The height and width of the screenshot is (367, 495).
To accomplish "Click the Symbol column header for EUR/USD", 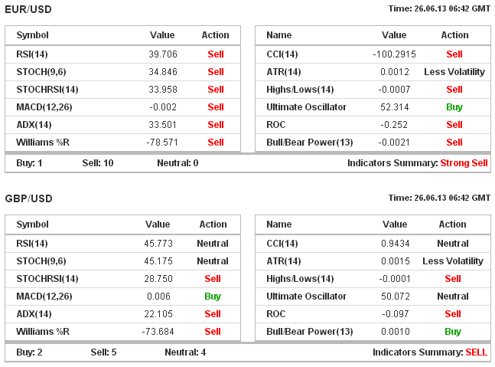I will (32, 35).
